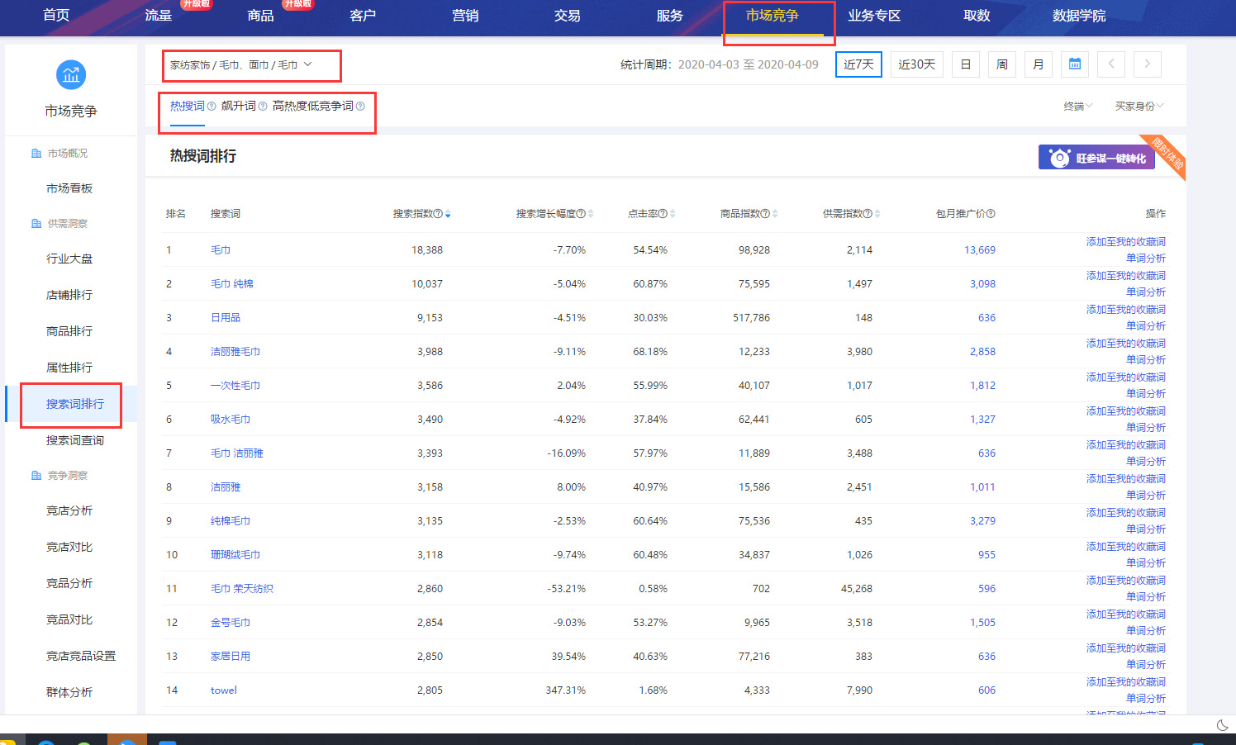
Task: Open 交易 in top navigation
Action: click(x=568, y=16)
